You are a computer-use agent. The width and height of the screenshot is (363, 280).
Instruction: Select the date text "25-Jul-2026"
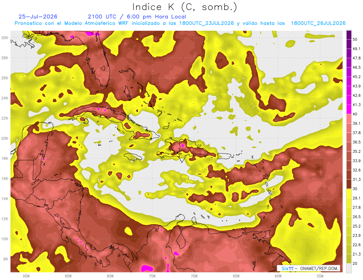[x=38, y=17]
